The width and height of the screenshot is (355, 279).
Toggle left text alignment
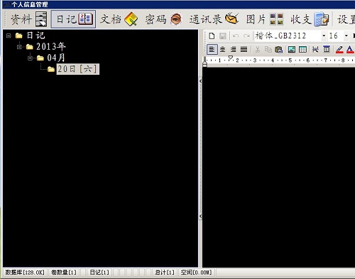point(212,49)
